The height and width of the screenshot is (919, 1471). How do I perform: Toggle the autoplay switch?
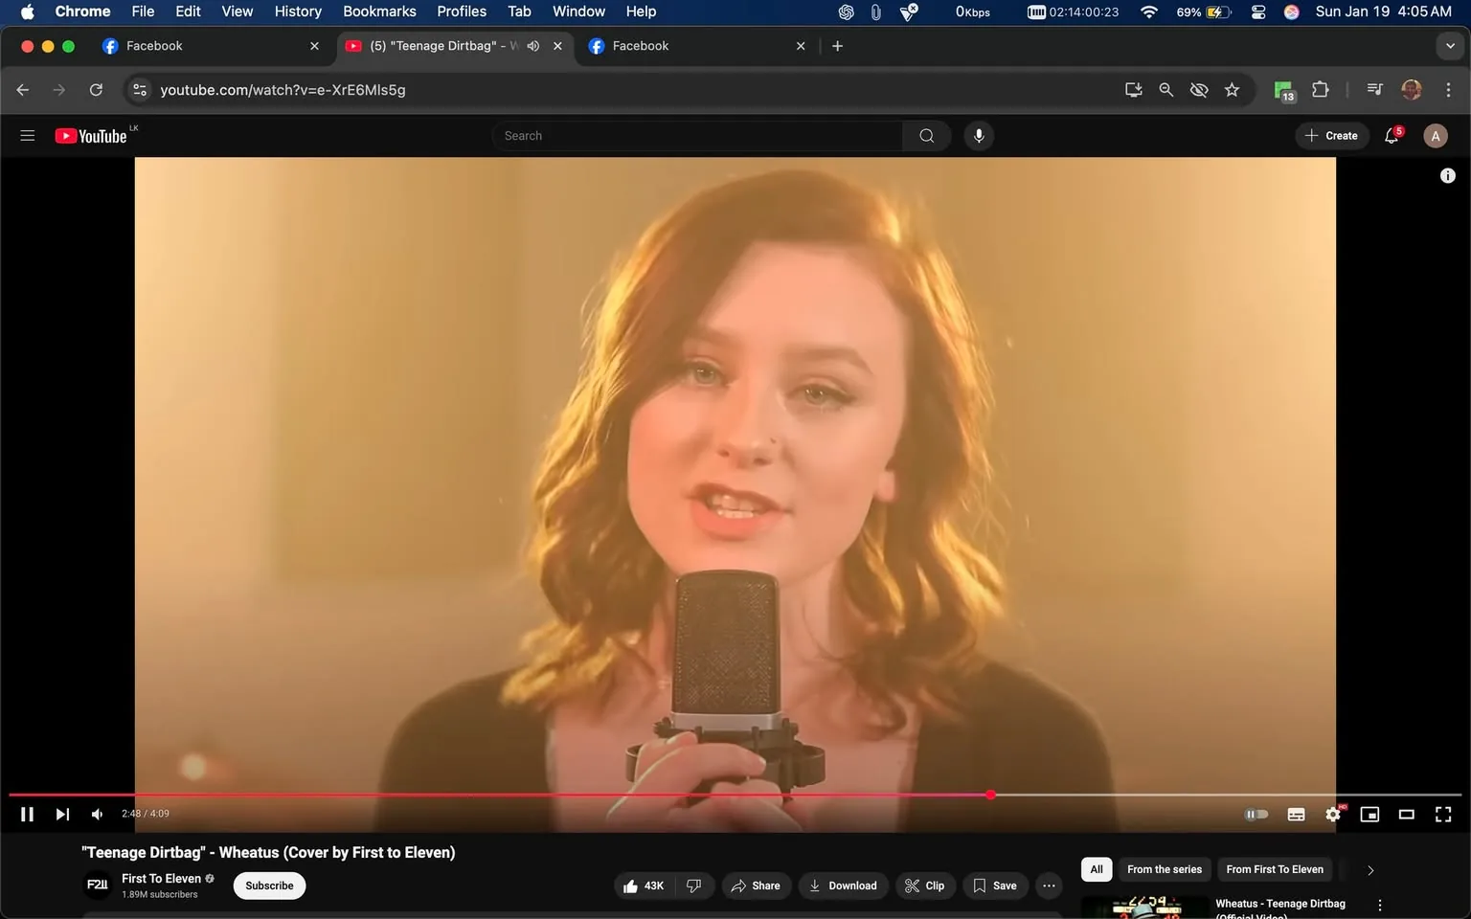point(1256,814)
